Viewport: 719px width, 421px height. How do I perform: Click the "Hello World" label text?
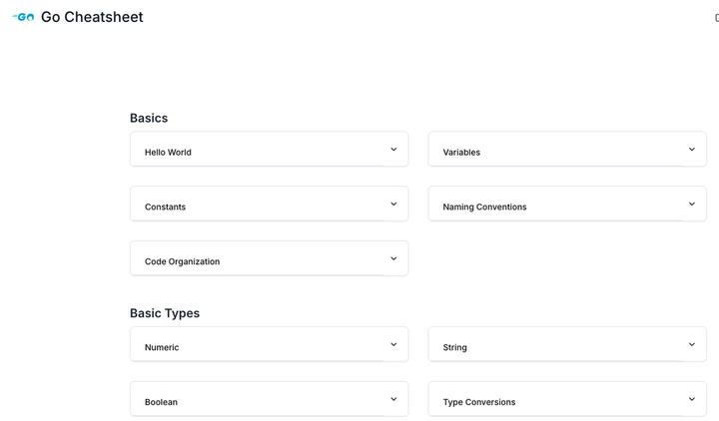[x=168, y=153]
